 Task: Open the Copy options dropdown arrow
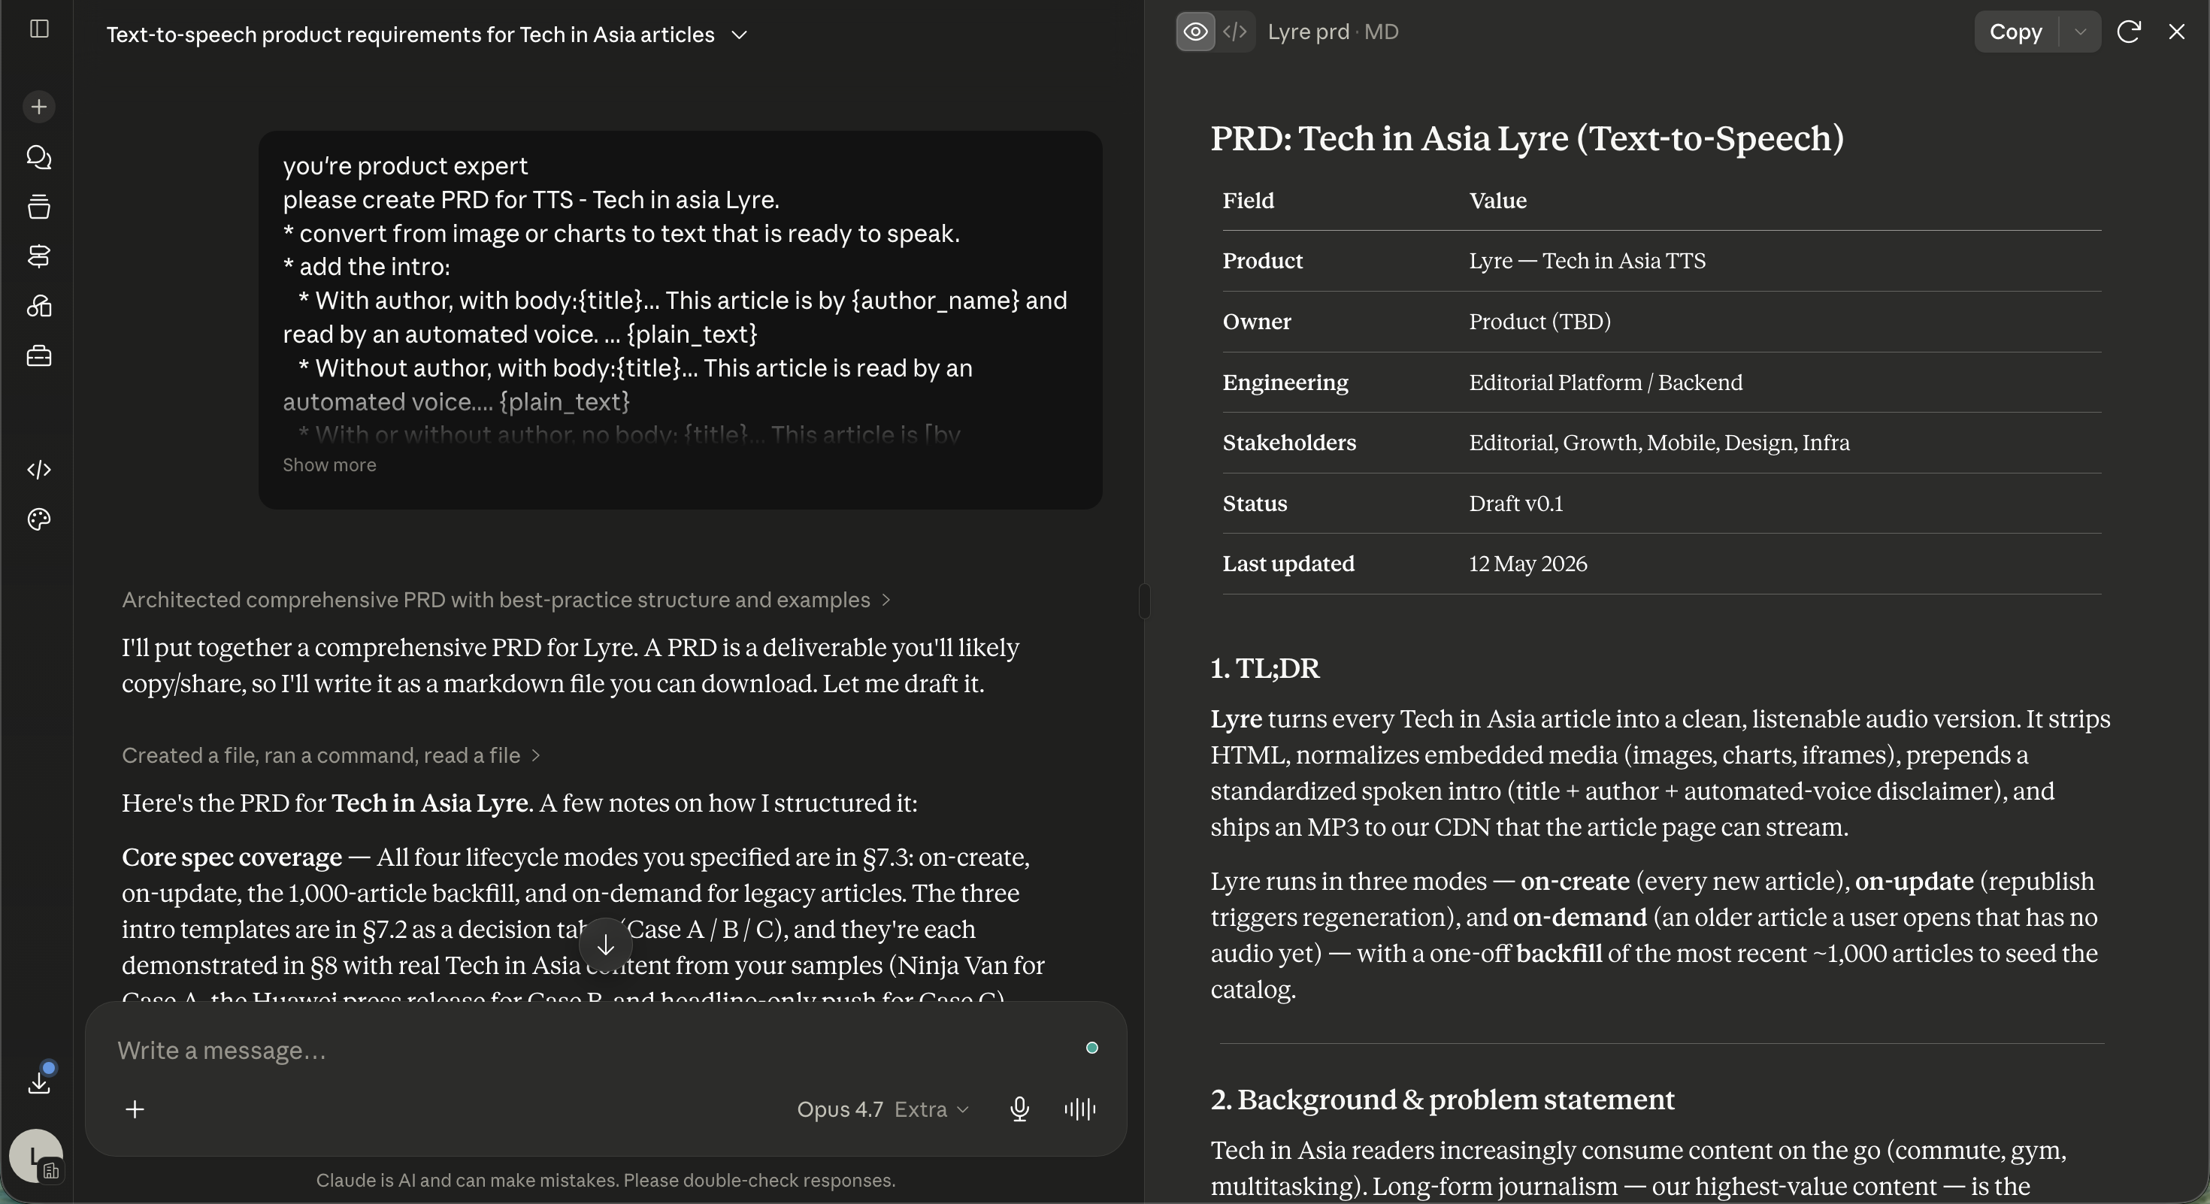click(x=2080, y=32)
